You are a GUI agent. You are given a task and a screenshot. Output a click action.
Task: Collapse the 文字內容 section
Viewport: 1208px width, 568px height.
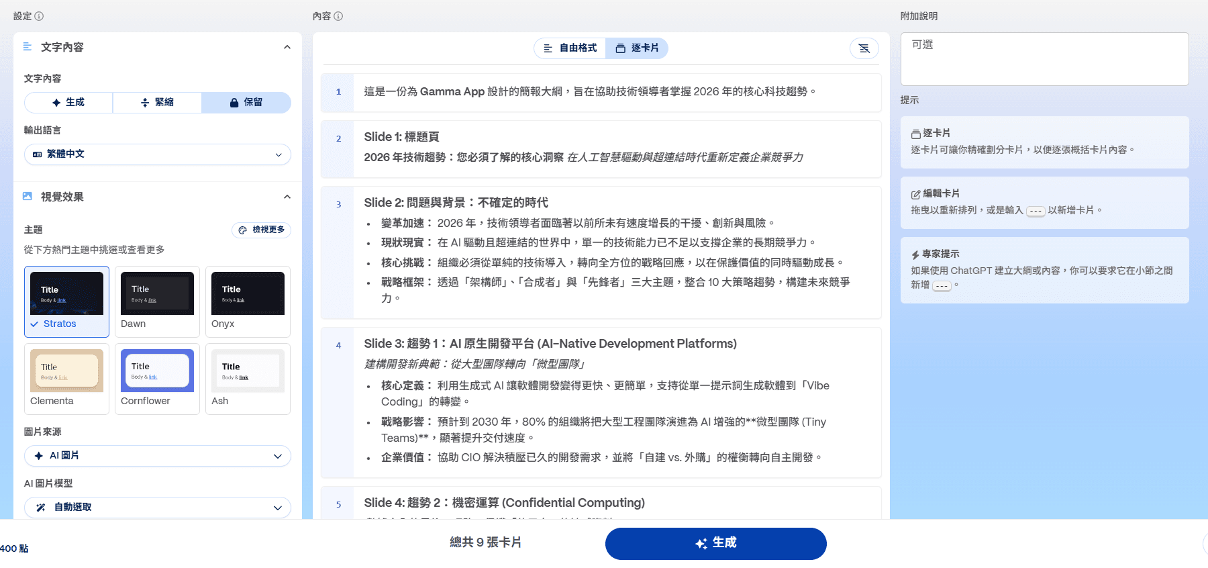tap(287, 47)
